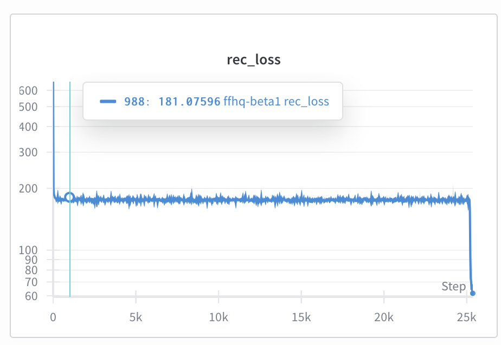Viewport: 501px width, 345px height.
Task: Click the blue line swatch in the tooltip
Action: coord(109,101)
